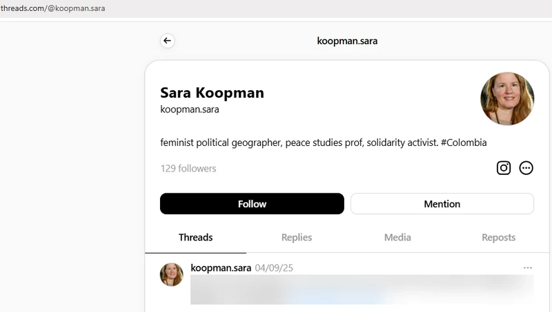
Task: Open the three-dot menu on the 04/09/25 post
Action: click(x=528, y=268)
